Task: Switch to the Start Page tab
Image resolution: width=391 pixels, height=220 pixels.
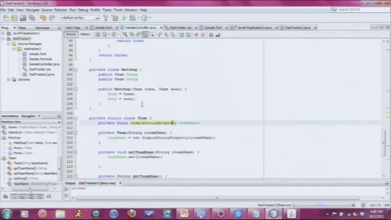Action: tap(73, 28)
